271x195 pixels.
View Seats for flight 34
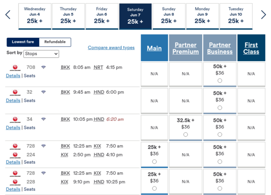[29, 127]
